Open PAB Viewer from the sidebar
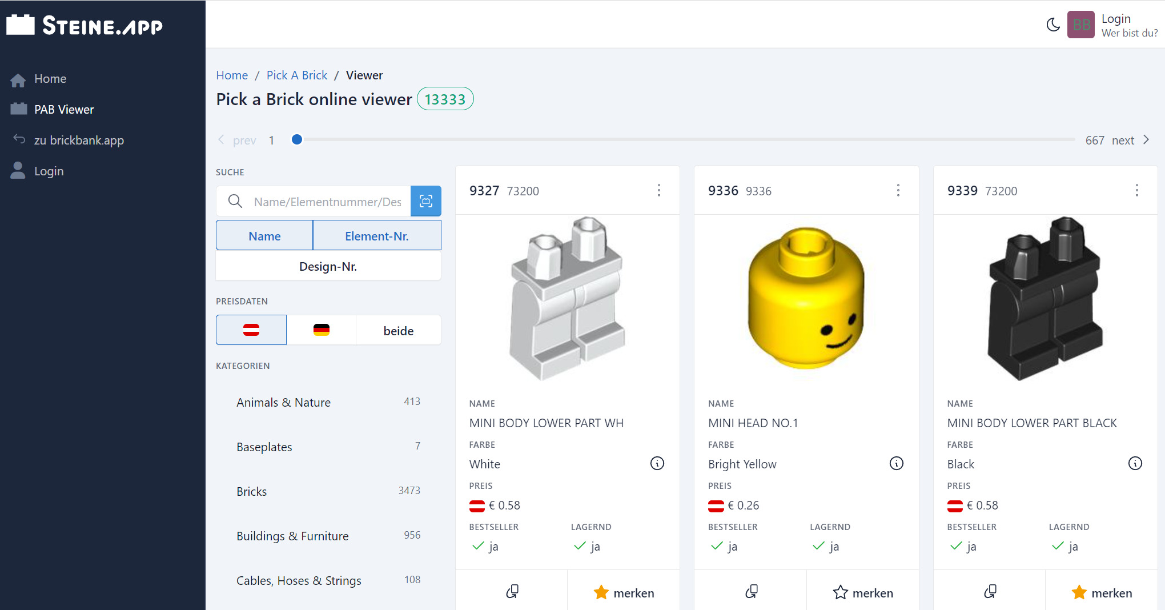Image resolution: width=1165 pixels, height=610 pixels. coord(64,109)
